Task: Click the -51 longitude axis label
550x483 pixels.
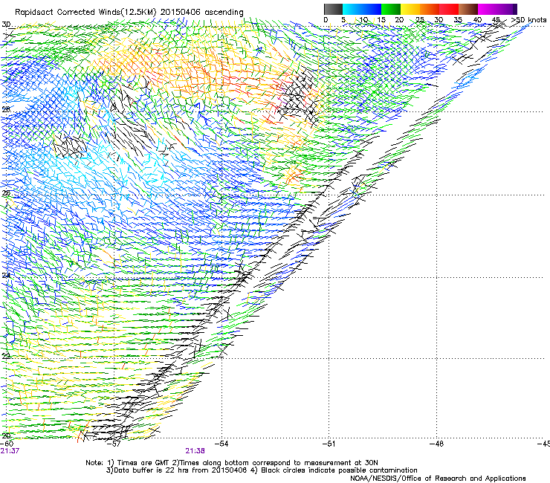Action: (329, 444)
